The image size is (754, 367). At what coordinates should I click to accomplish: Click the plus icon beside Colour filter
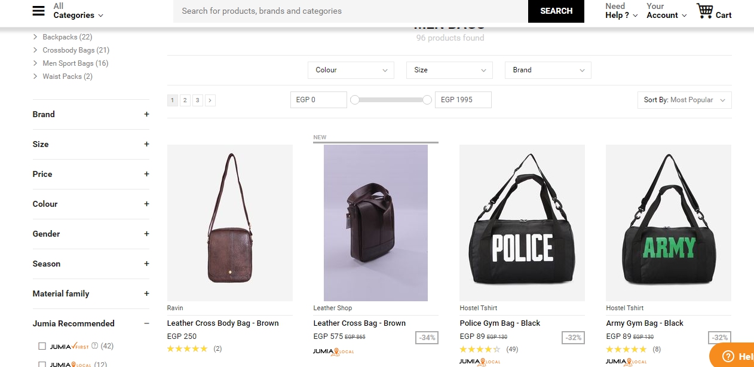click(x=146, y=204)
